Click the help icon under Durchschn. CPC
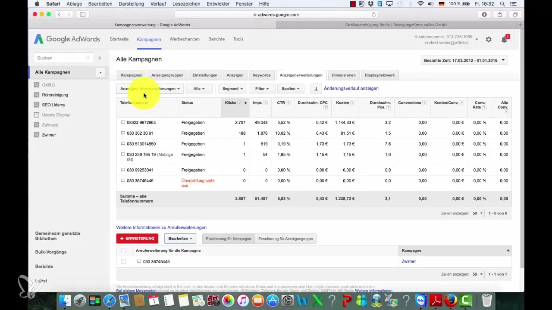The image size is (552, 310). (x=326, y=108)
